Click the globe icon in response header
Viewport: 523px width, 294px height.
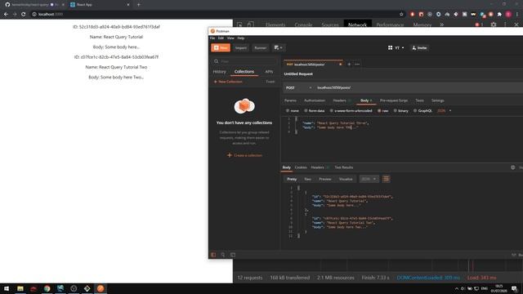pyautogui.click(x=513, y=167)
